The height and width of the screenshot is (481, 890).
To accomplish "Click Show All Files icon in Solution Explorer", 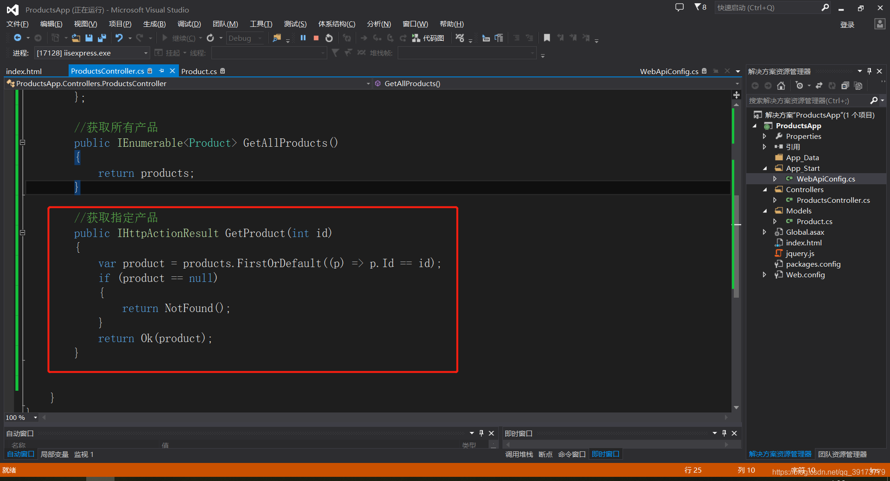I will (858, 86).
